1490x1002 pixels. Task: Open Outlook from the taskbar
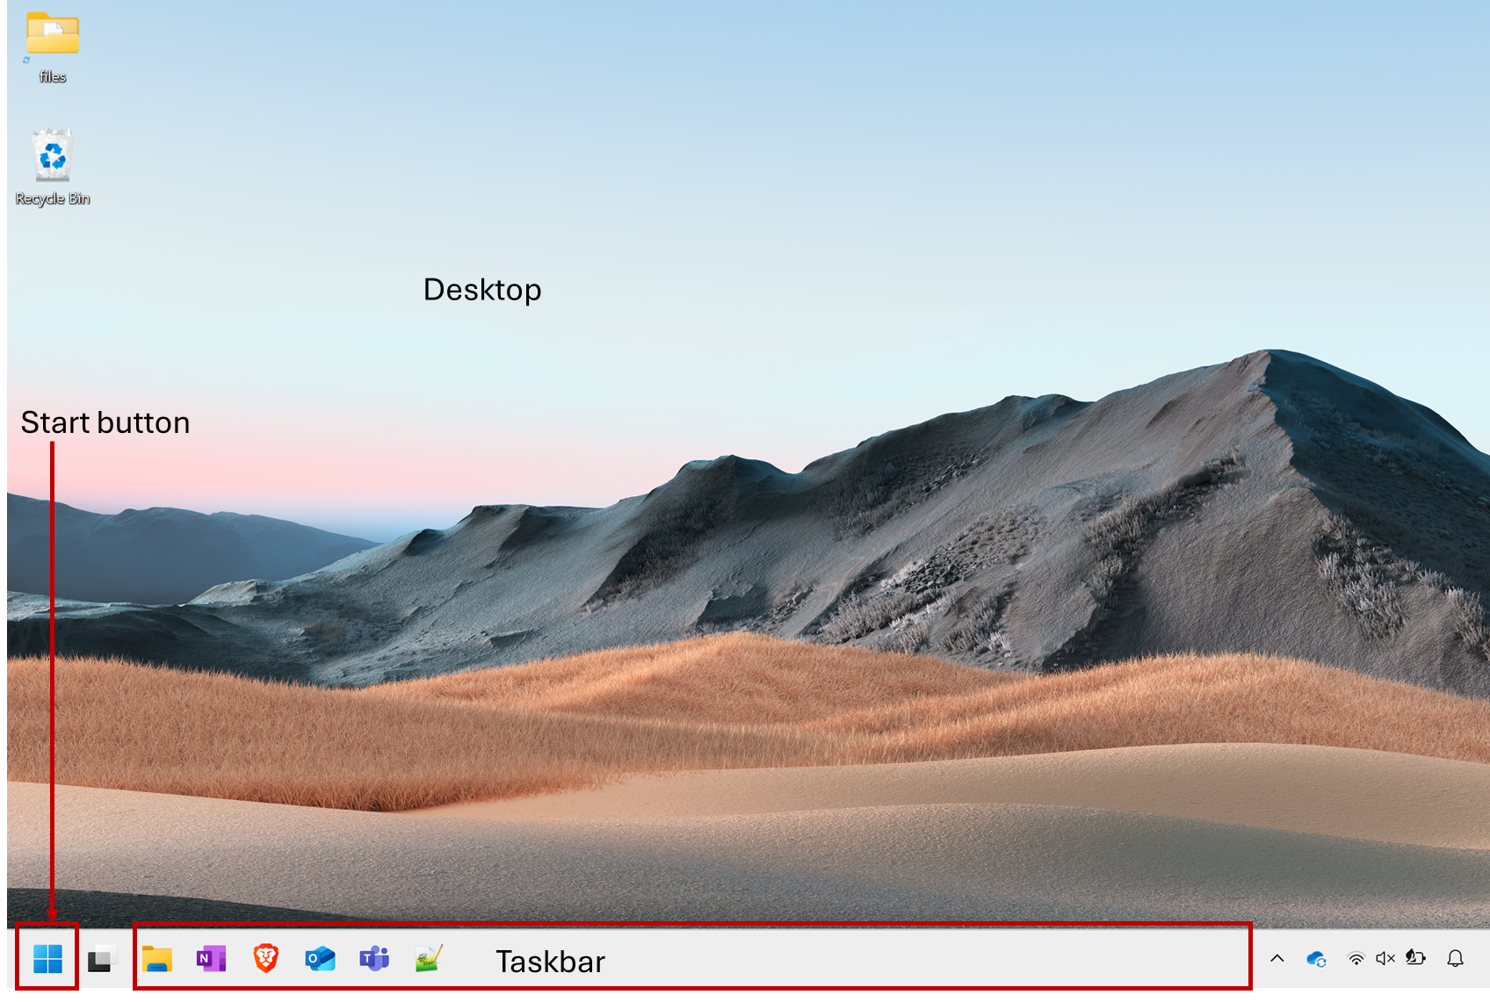pos(320,959)
